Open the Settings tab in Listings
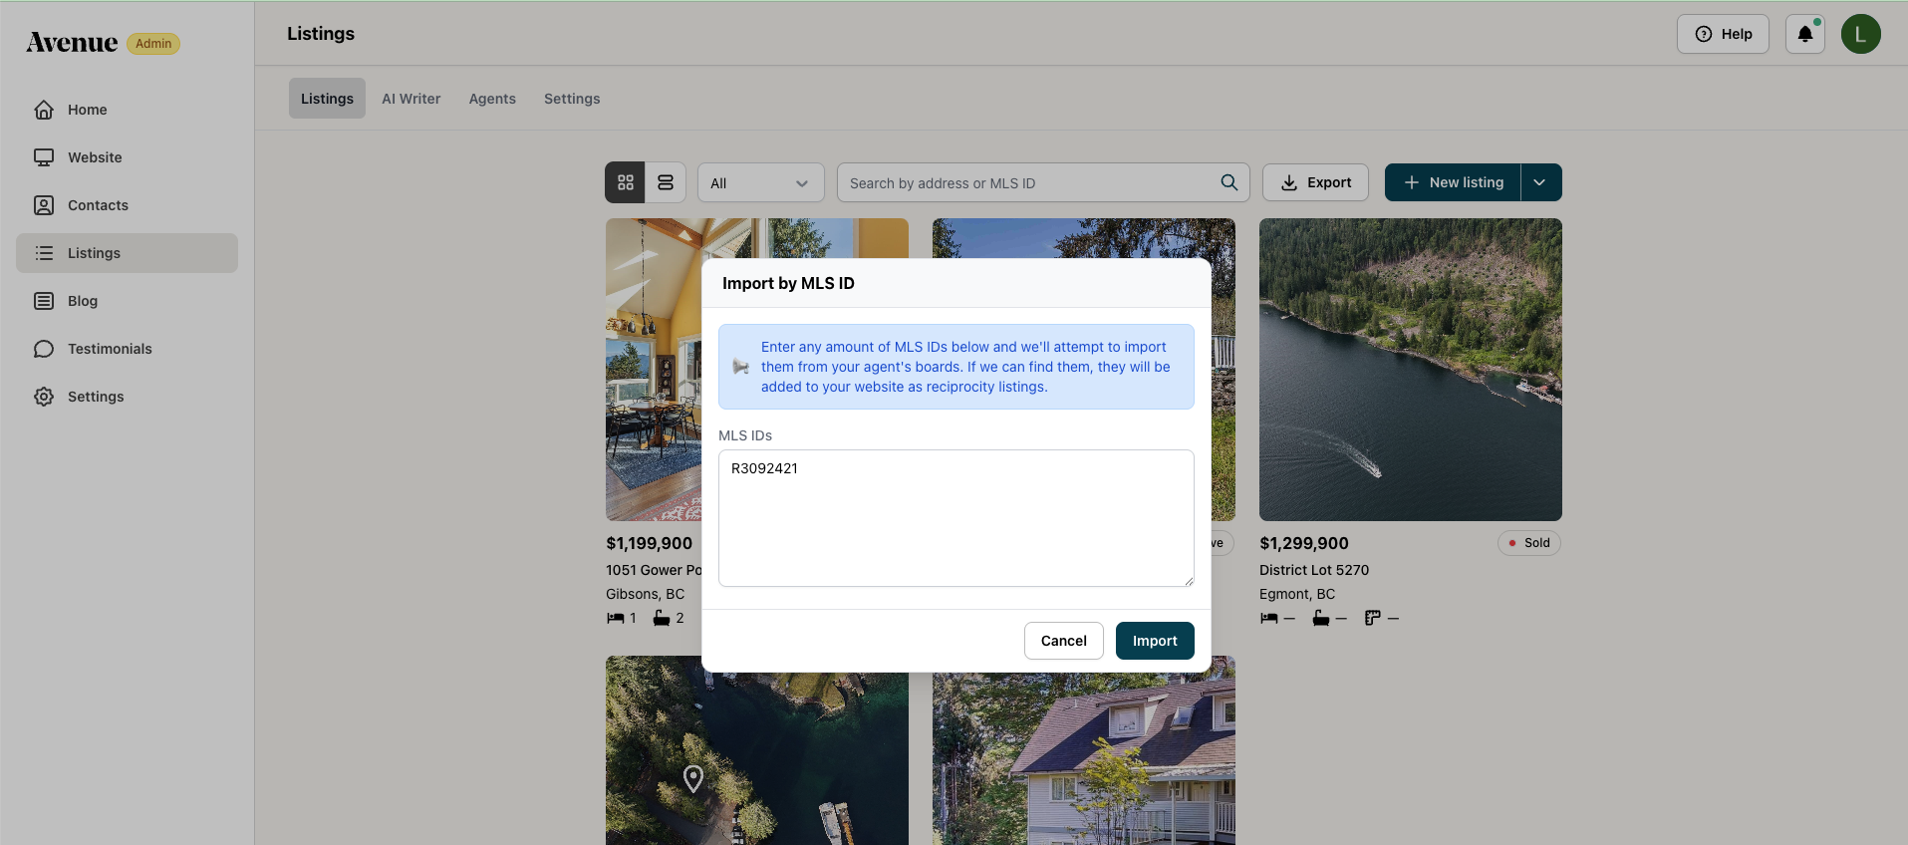Image resolution: width=1908 pixels, height=845 pixels. (572, 99)
